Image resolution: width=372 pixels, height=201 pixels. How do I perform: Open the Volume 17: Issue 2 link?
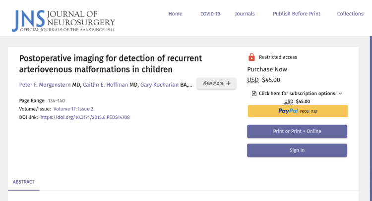point(73,109)
